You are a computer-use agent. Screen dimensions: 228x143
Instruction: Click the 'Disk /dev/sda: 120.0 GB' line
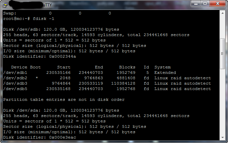pyautogui.click(x=61, y=110)
